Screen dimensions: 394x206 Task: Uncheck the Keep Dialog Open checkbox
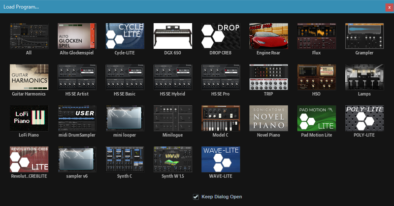pyautogui.click(x=196, y=197)
